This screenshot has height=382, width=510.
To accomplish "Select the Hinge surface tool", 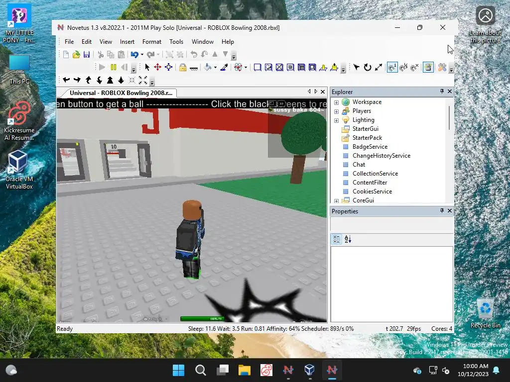I will coord(323,67).
